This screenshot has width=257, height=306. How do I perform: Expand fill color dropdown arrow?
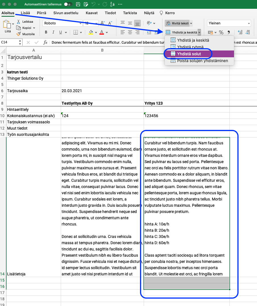click(x=96, y=32)
